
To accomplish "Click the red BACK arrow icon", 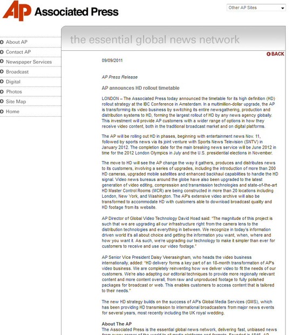I will coord(268,54).
